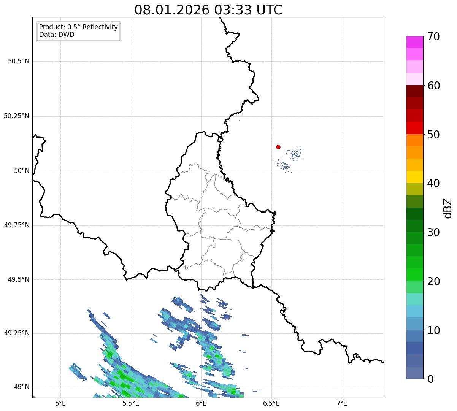Click the Product: 0.5° Reflectivity label
Image resolution: width=457 pixels, height=411 pixels.
coord(79,27)
